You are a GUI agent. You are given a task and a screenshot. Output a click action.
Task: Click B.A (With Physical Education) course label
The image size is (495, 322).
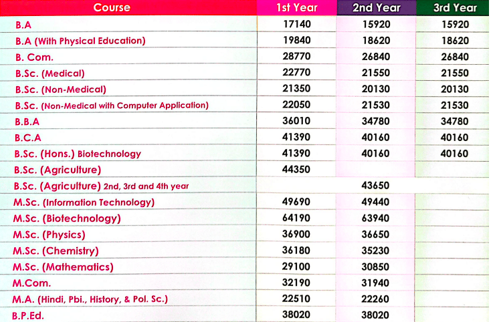click(80, 41)
